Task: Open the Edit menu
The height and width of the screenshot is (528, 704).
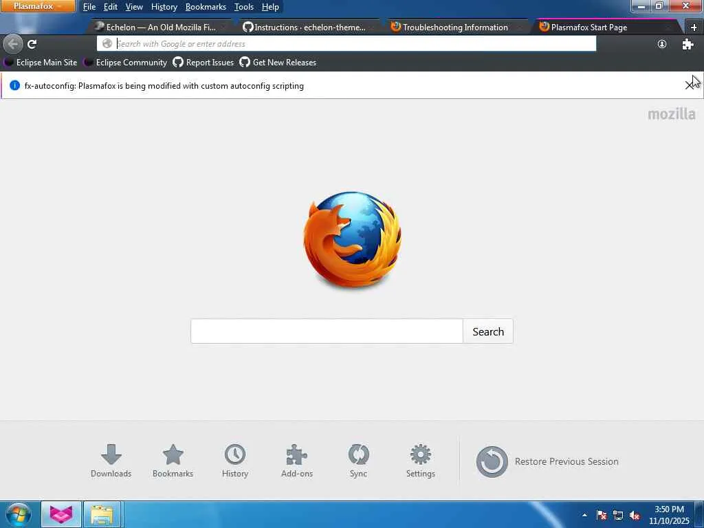Action: (111, 7)
